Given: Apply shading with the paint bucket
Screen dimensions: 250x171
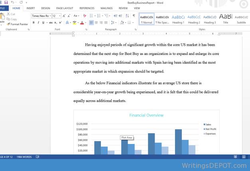Looking at the screenshot, I should tap(122, 23).
